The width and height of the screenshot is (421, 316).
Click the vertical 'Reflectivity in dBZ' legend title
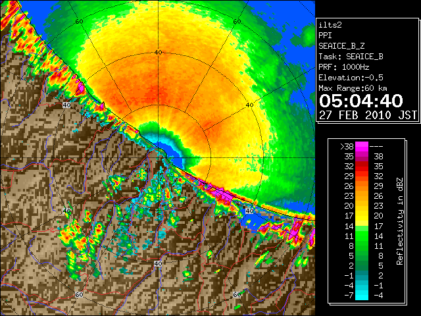(400, 221)
